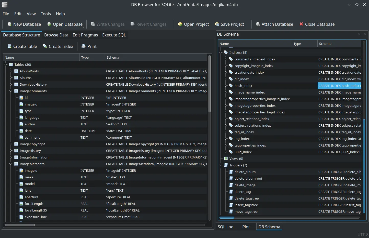This screenshot has width=369, height=238.
Task: Select the uuid_index row
Action: click(x=290, y=152)
